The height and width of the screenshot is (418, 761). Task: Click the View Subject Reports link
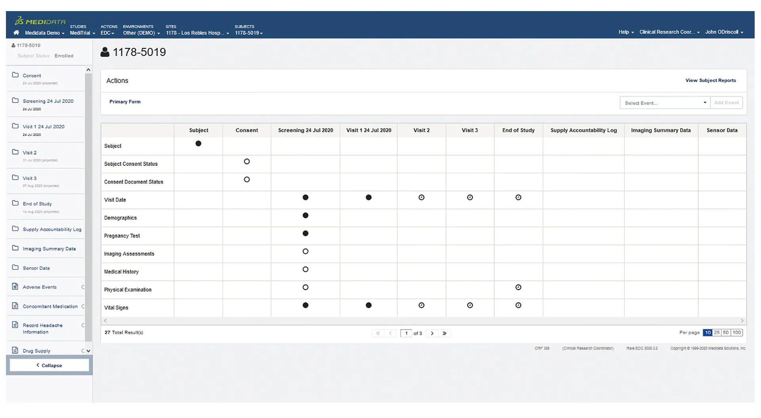(710, 80)
